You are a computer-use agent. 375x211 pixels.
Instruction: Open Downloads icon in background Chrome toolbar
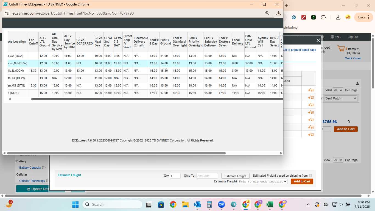338,17
